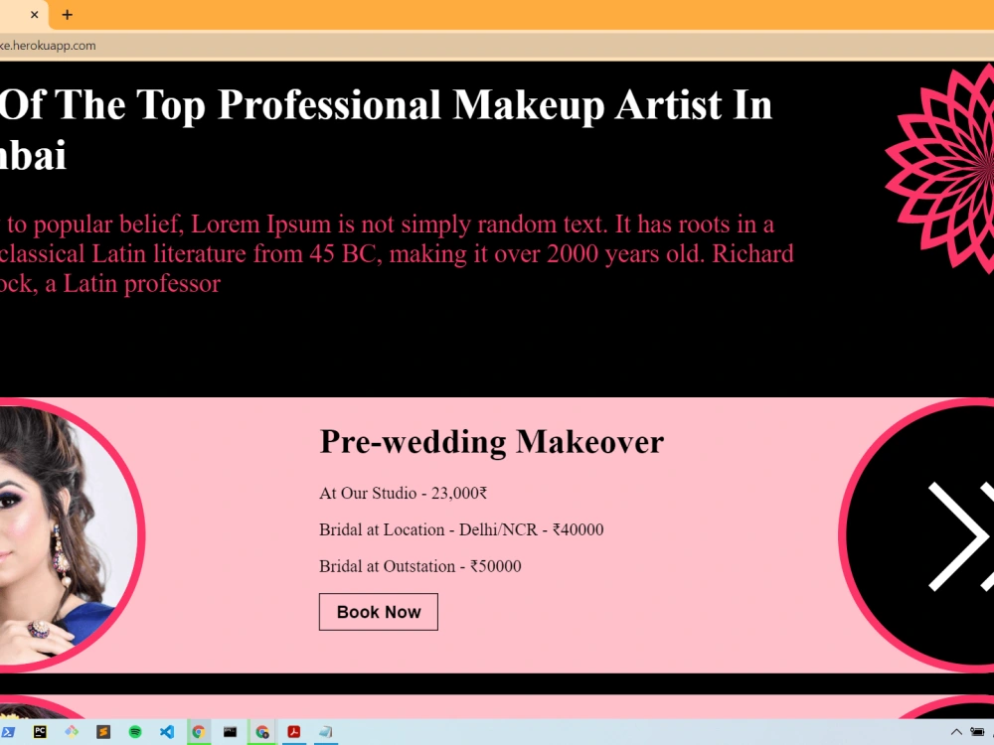994x745 pixels.
Task: Click the 'At Our Studio - 23,000₹' line
Action: point(404,493)
